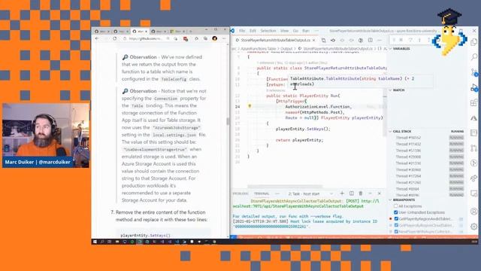Pause the debugger from debug toolbar
The width and height of the screenshot is (481, 271).
click(401, 40)
